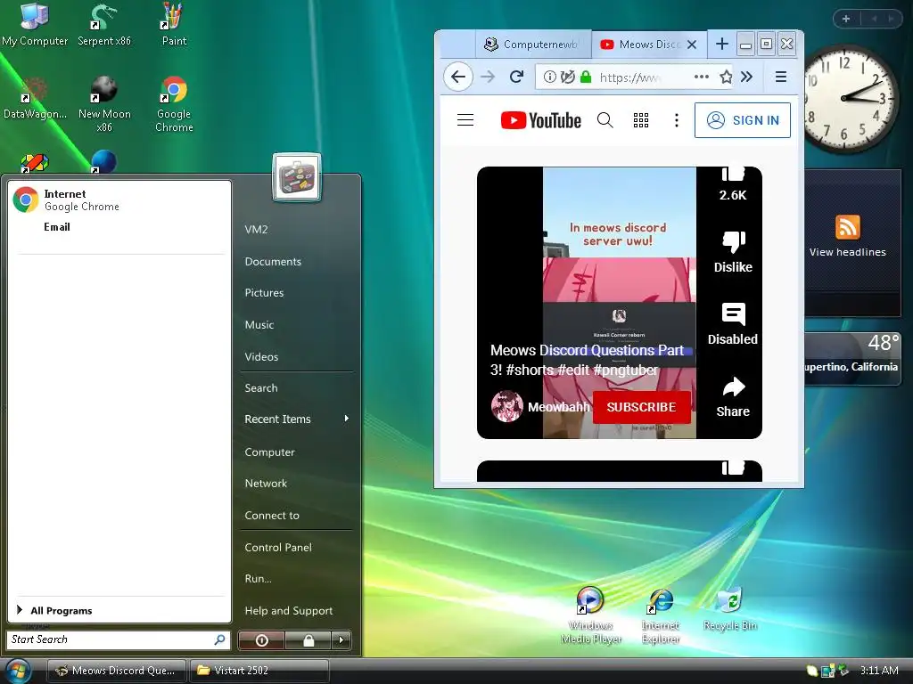
Task: Open Network from Start menu
Action: point(266,484)
